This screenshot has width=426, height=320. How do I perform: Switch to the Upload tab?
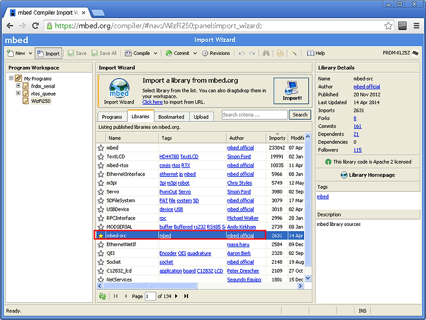point(201,117)
